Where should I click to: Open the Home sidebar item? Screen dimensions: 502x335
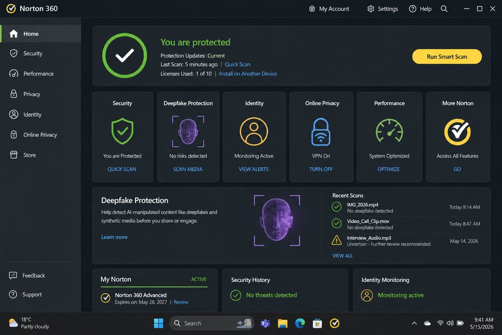point(41,33)
